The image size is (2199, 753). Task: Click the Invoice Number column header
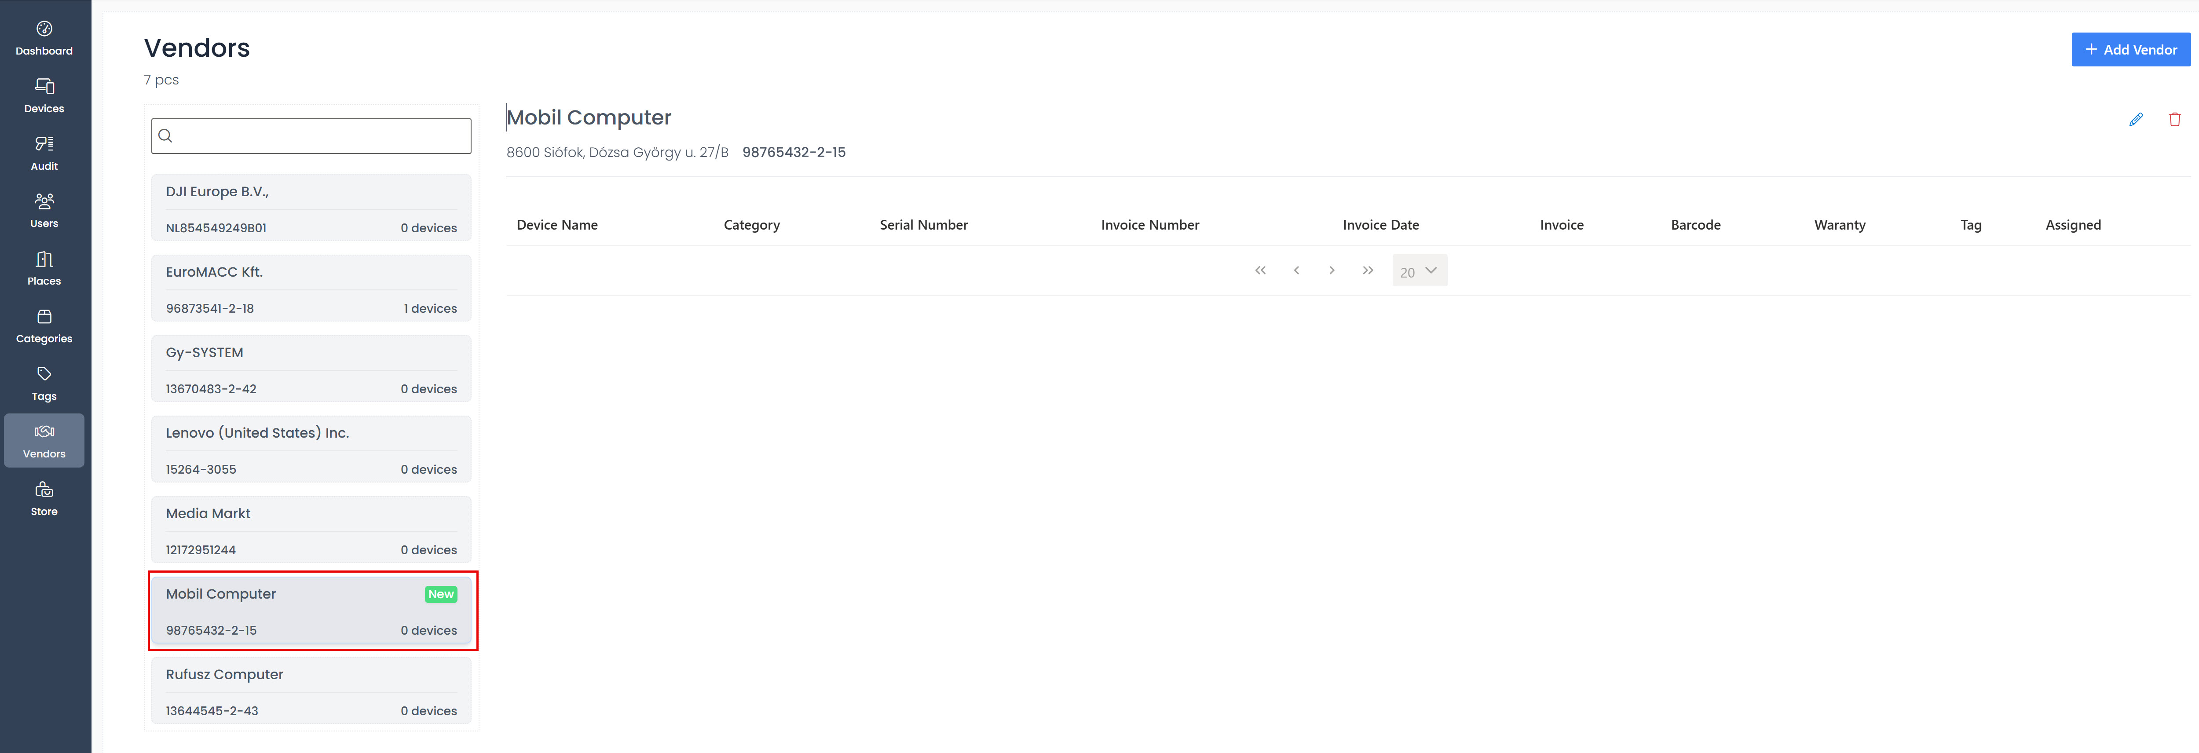1150,224
